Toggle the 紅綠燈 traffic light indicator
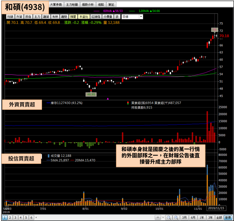The image size is (234, 221). [x=96, y=17]
